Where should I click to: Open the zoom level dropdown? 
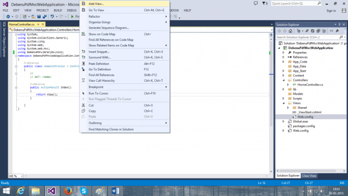click(22, 176)
